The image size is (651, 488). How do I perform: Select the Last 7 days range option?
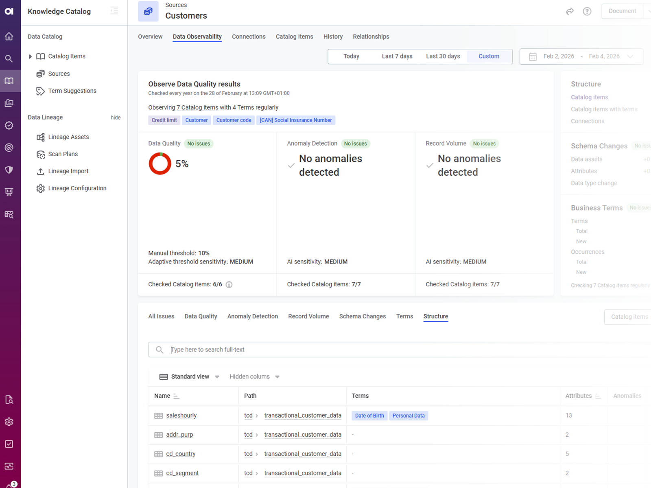(397, 56)
